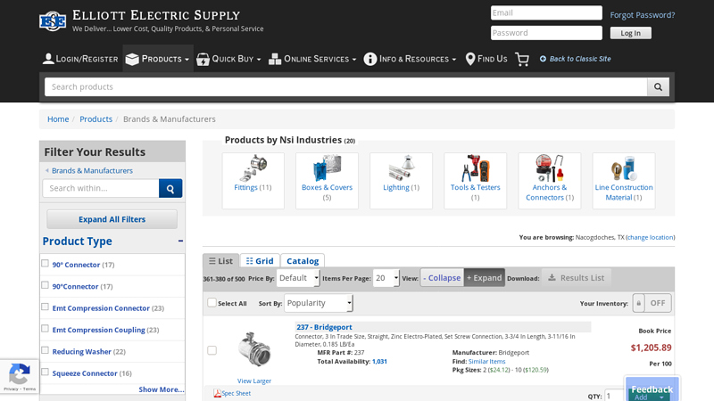Open Find Us menu item
The image size is (714, 401).
tap(486, 59)
